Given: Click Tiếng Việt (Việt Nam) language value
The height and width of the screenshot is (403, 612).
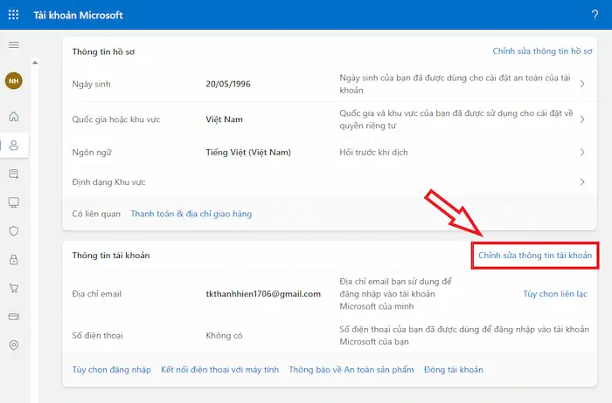Looking at the screenshot, I should tap(248, 153).
